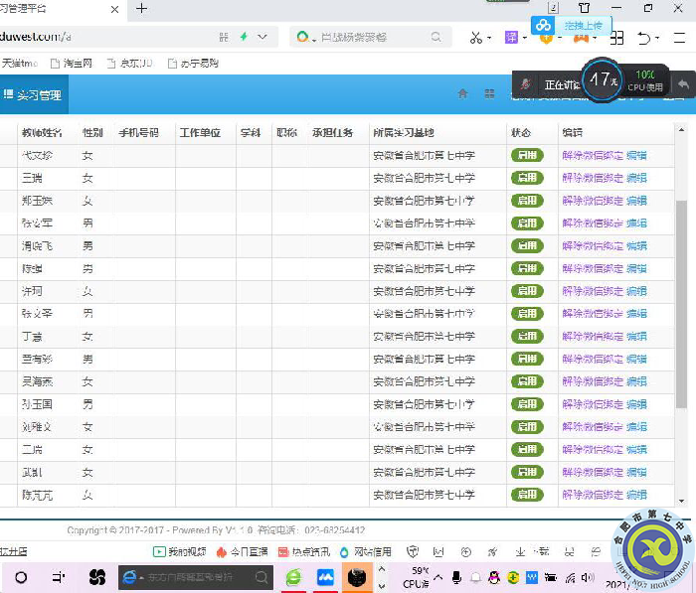
Task: Expand the dropdown next to the undo arrow
Action: 664,39
